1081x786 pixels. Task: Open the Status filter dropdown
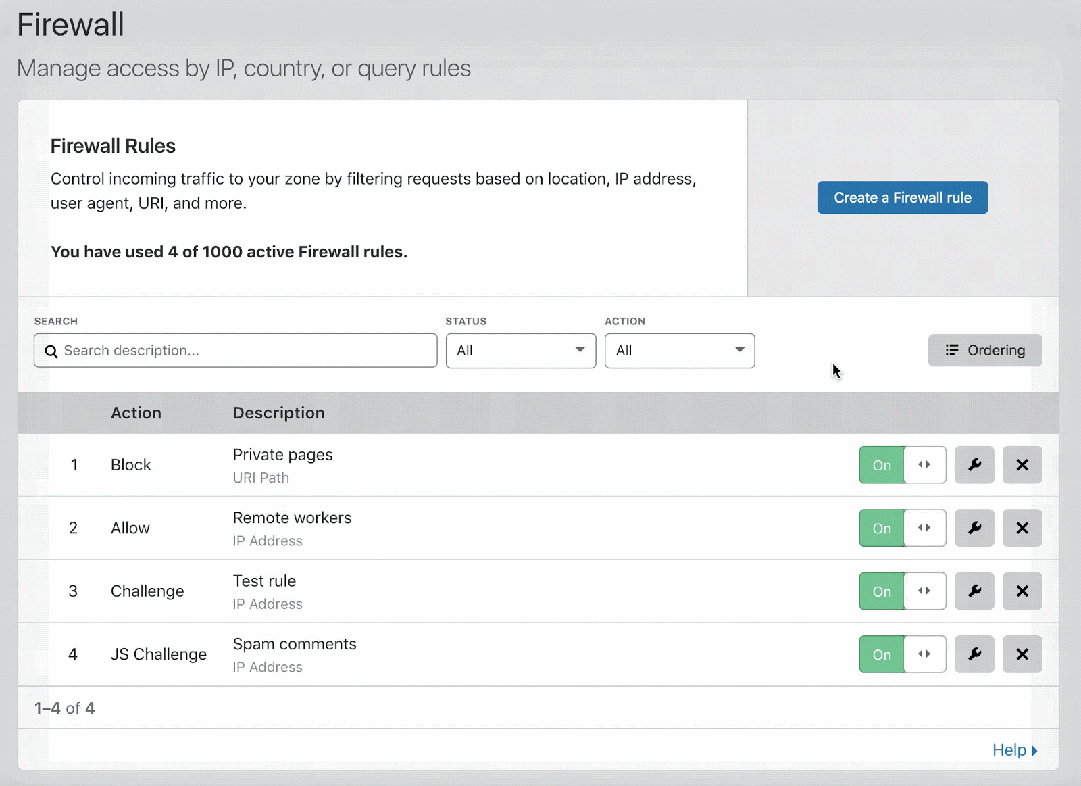[520, 350]
